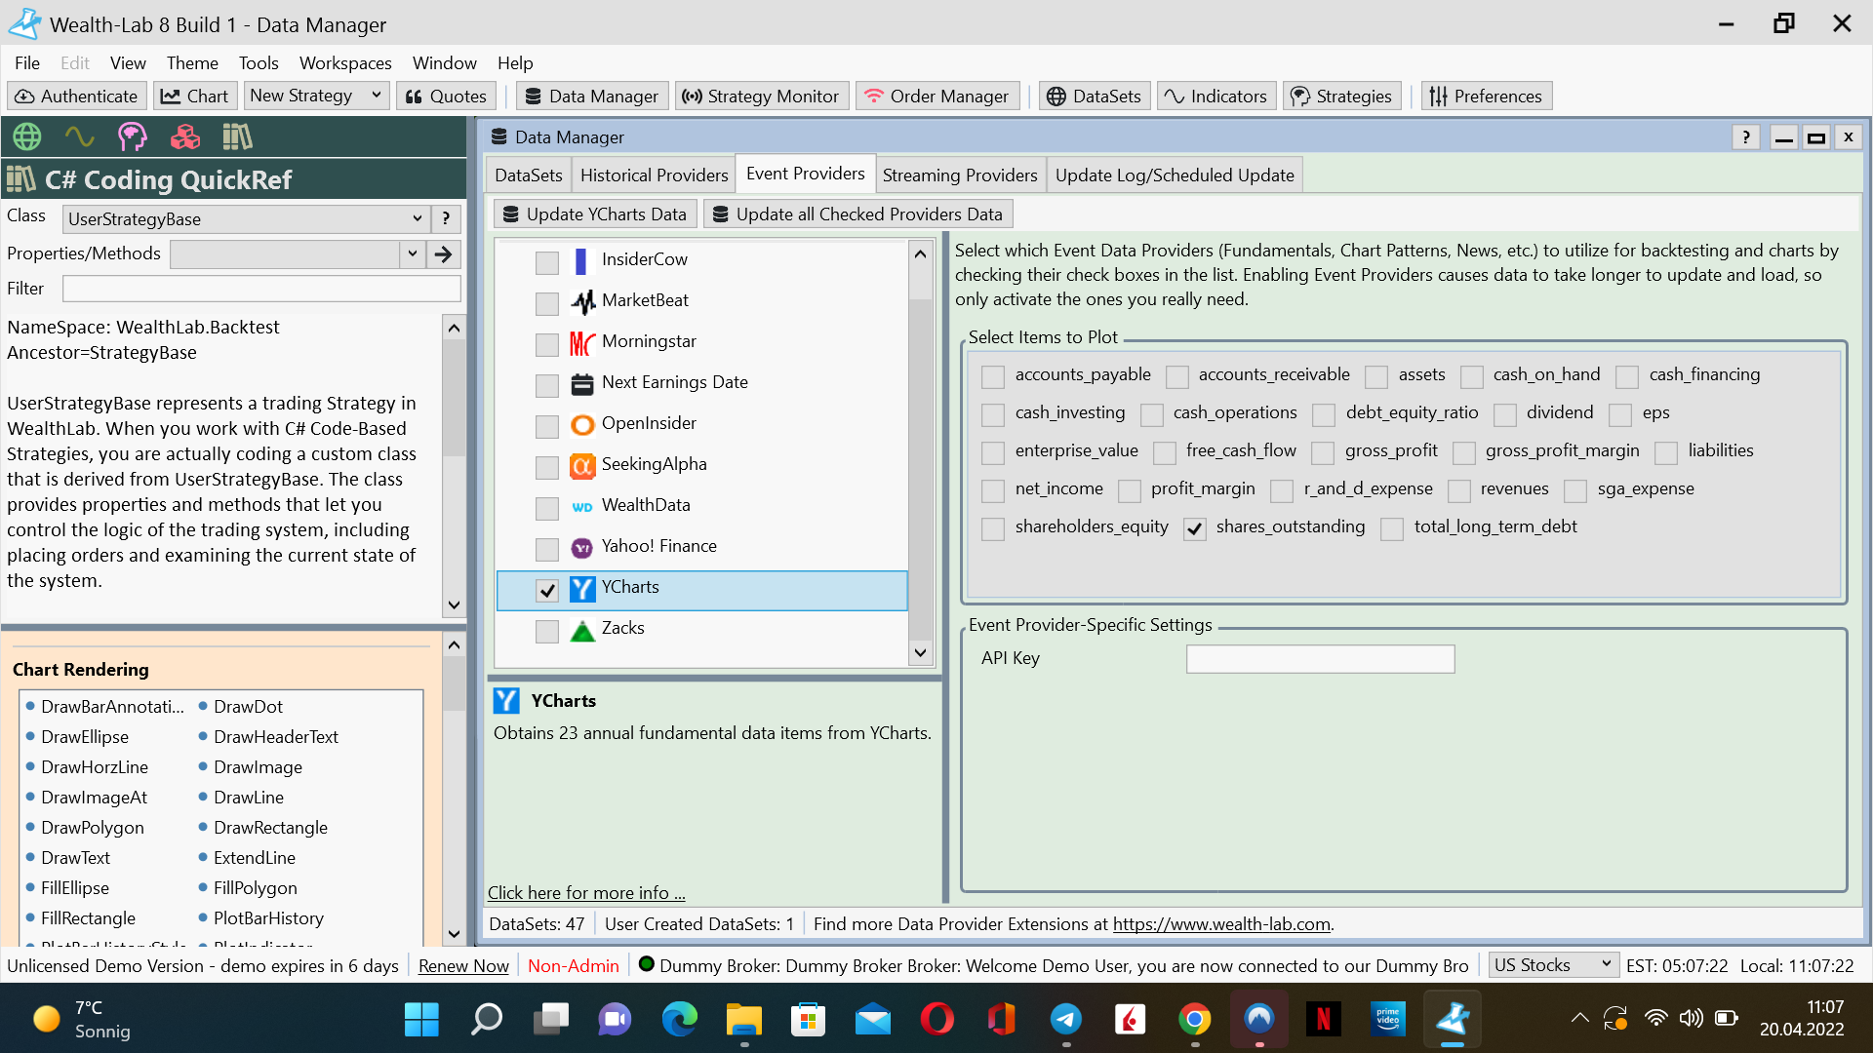
Task: Click the Next Earnings Date calendar icon
Action: [582, 383]
